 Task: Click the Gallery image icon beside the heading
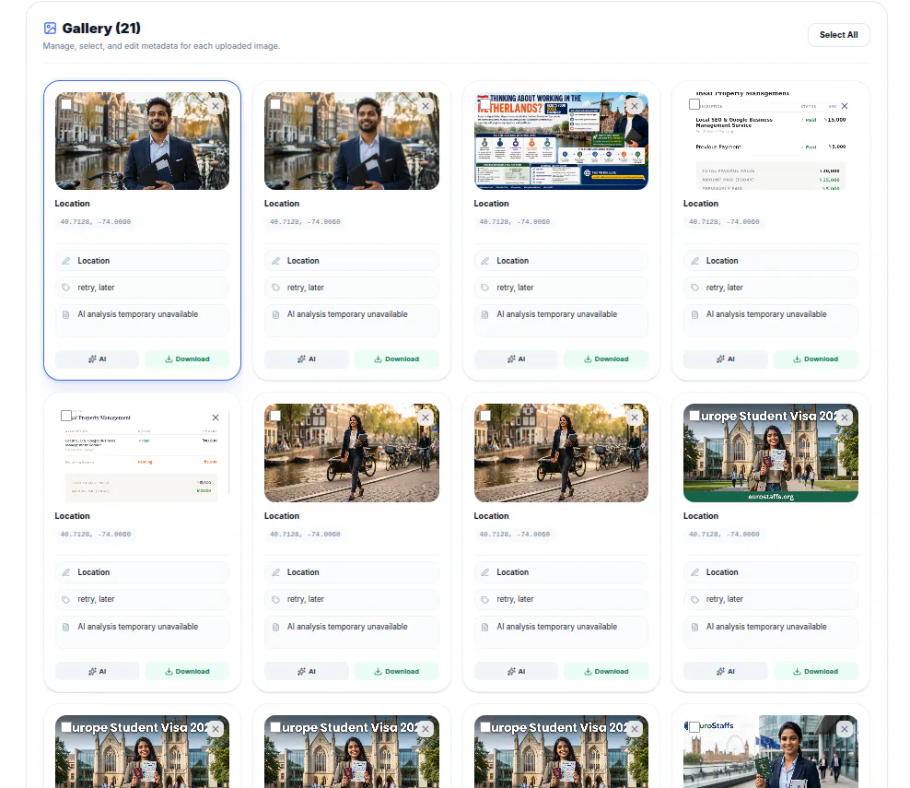click(x=51, y=28)
